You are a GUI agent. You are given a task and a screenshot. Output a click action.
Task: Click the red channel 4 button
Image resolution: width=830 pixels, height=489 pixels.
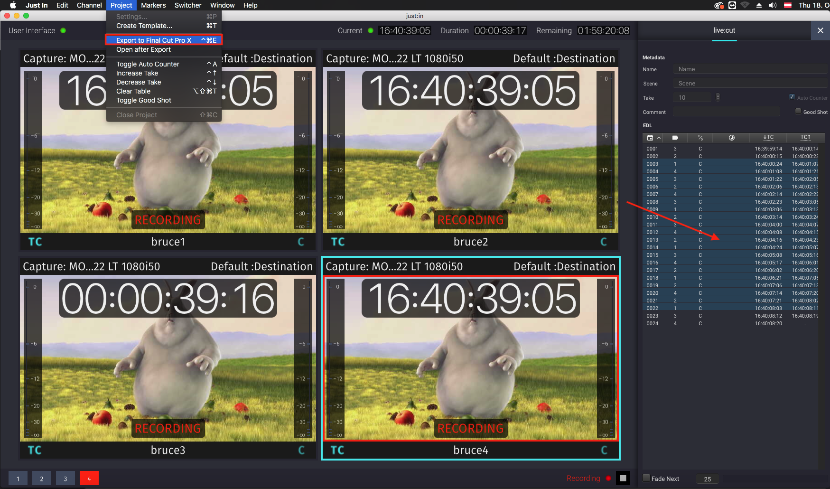click(x=89, y=478)
